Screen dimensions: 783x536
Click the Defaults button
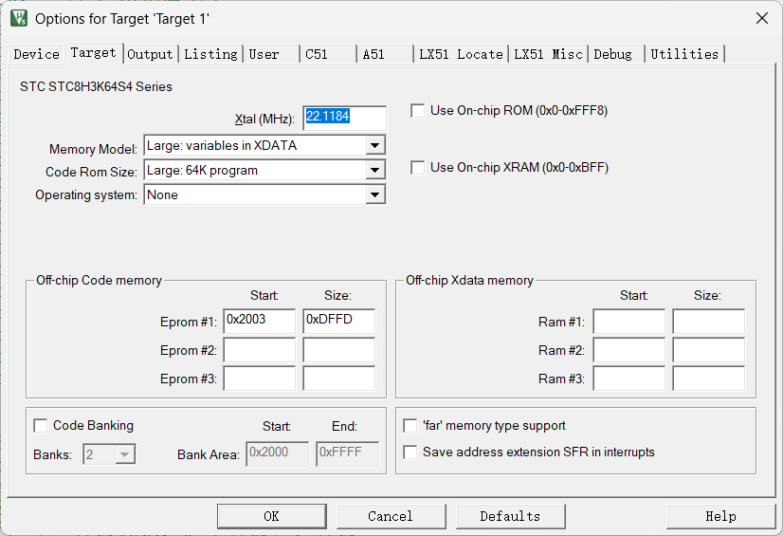510,516
